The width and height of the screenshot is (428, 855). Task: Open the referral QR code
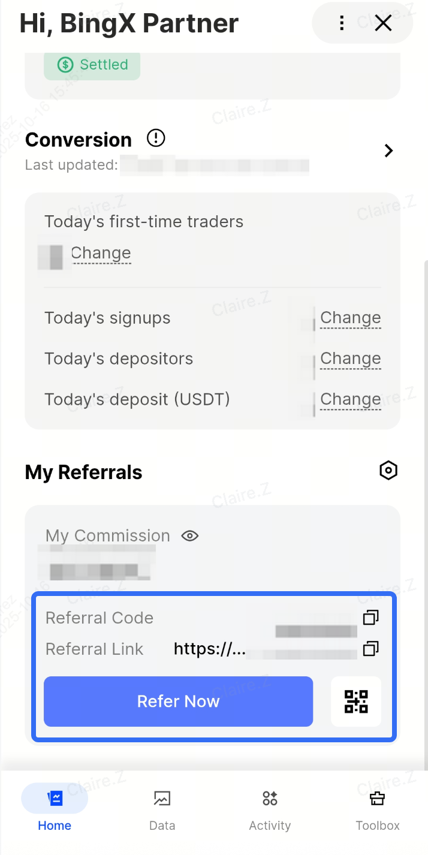pyautogui.click(x=356, y=702)
